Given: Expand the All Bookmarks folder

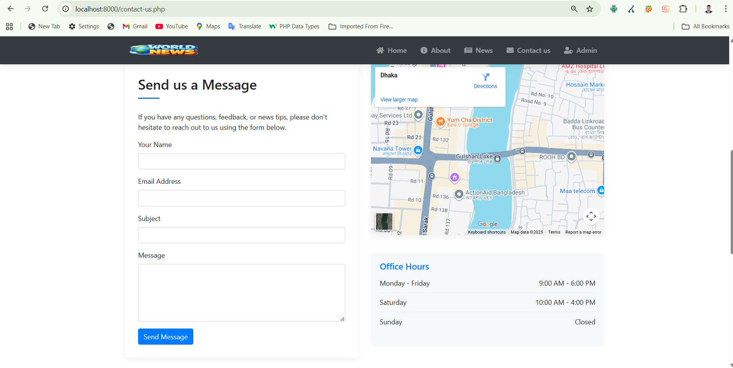Looking at the screenshot, I should [x=705, y=26].
